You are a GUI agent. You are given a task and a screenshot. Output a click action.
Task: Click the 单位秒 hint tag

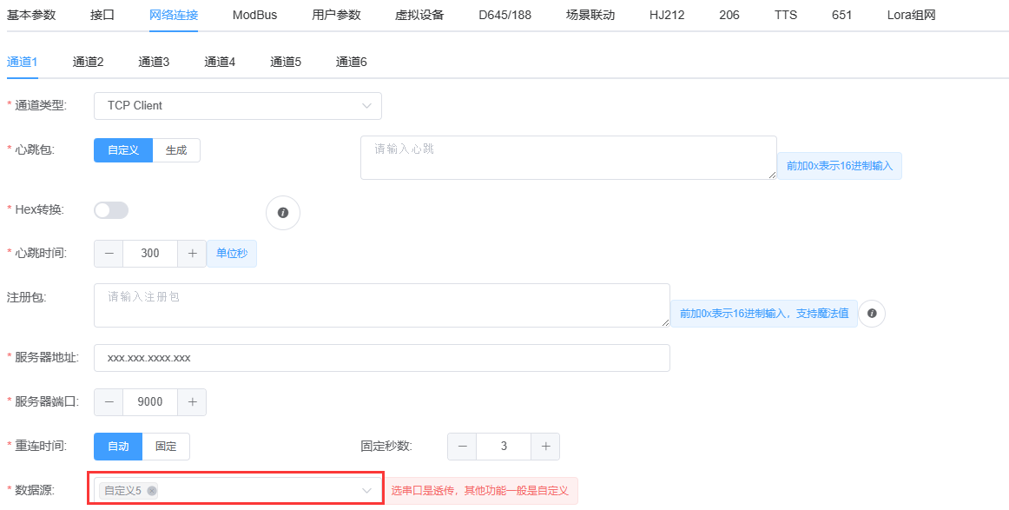(232, 254)
